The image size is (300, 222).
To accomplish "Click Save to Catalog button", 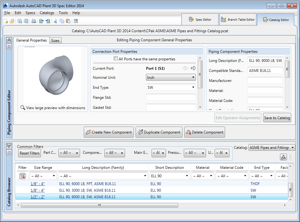I will tap(277, 118).
